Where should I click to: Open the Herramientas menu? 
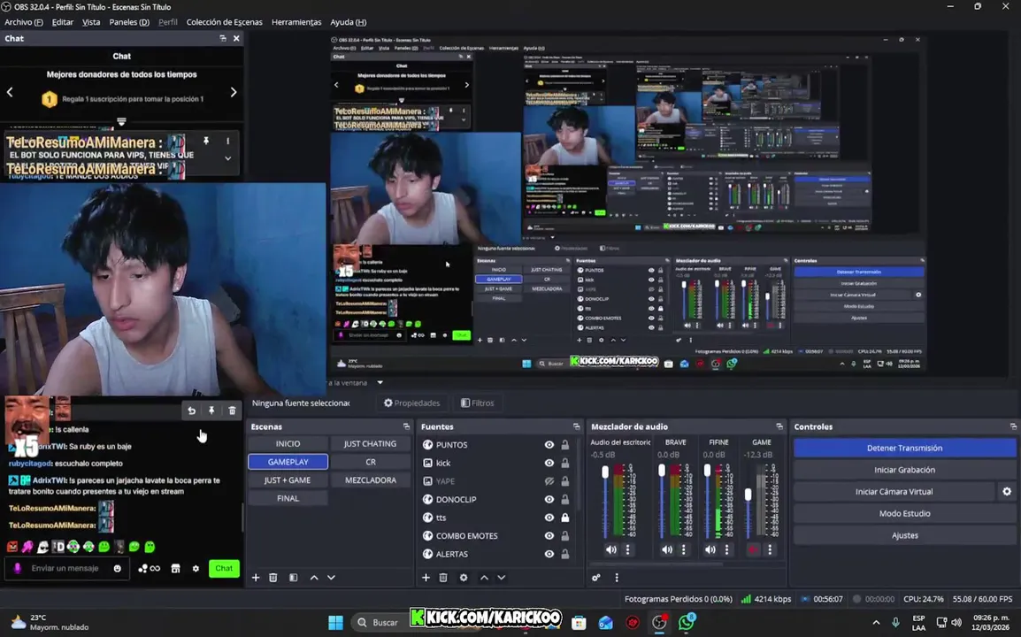(296, 22)
